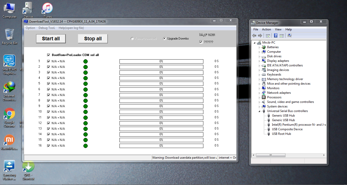Screen dimensions: 347x185
Task: Uncheck port 9 N/A + N/A checkbox
Action: (49, 106)
